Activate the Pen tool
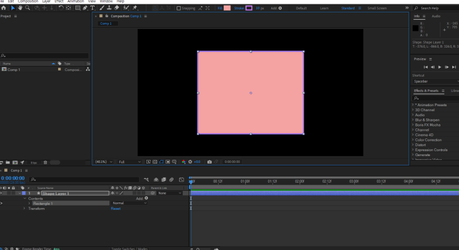 [x=85, y=8]
